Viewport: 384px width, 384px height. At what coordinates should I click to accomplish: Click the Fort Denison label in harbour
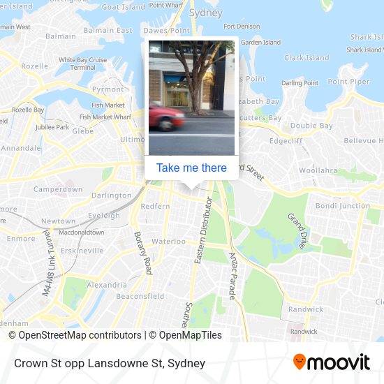click(242, 27)
